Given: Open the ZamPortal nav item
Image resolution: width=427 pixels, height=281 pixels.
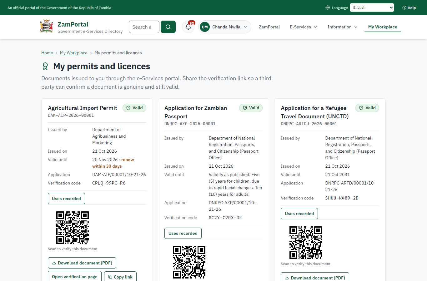Looking at the screenshot, I should point(269,27).
